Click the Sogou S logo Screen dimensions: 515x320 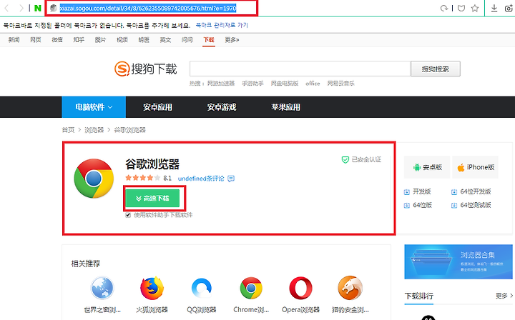click(x=122, y=69)
